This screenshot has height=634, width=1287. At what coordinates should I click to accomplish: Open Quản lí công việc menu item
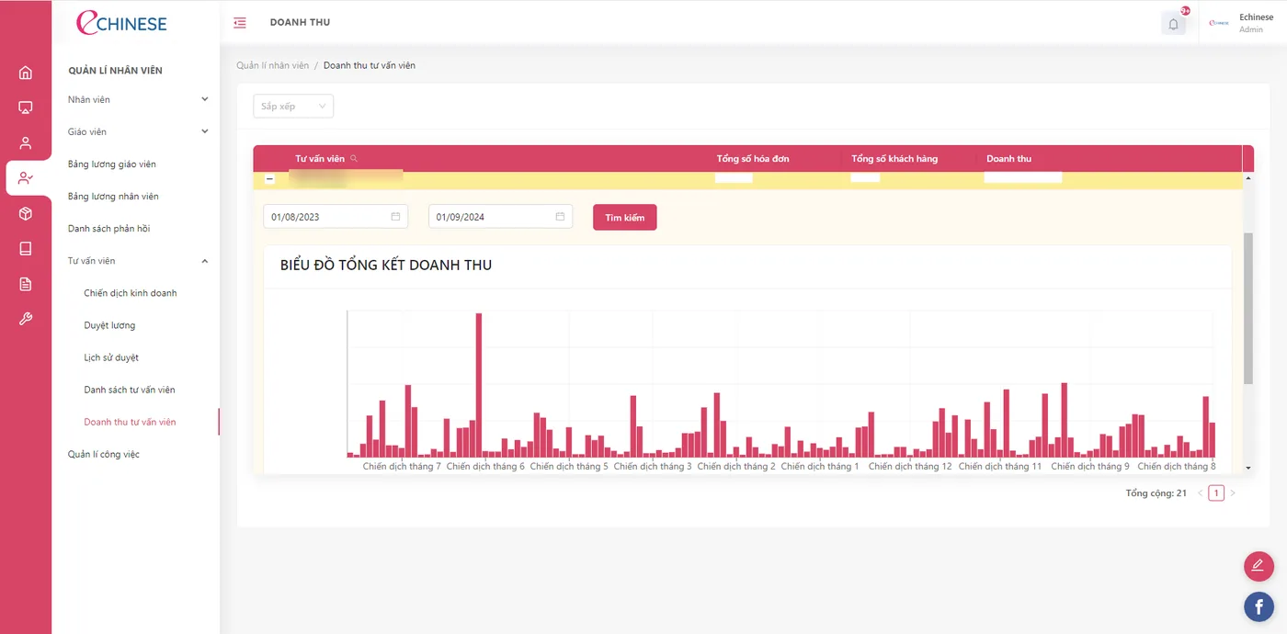tap(104, 454)
